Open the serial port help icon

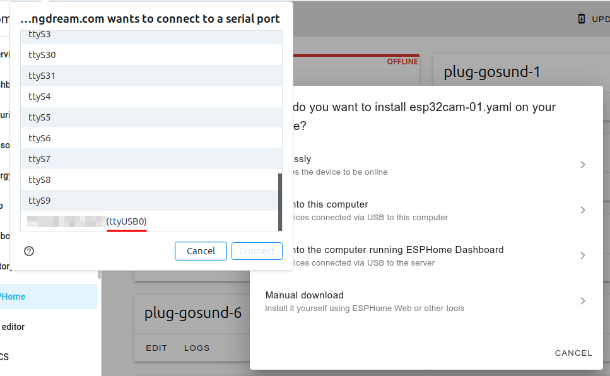[x=29, y=251]
